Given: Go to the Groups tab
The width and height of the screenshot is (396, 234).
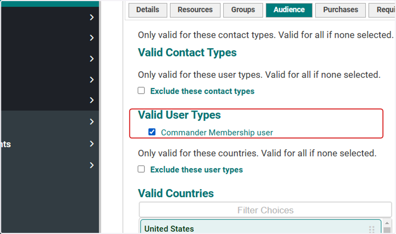Looking at the screenshot, I should click(243, 10).
